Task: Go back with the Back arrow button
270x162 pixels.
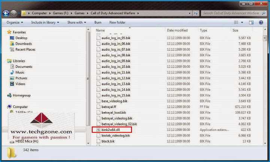Action: click(x=6, y=13)
